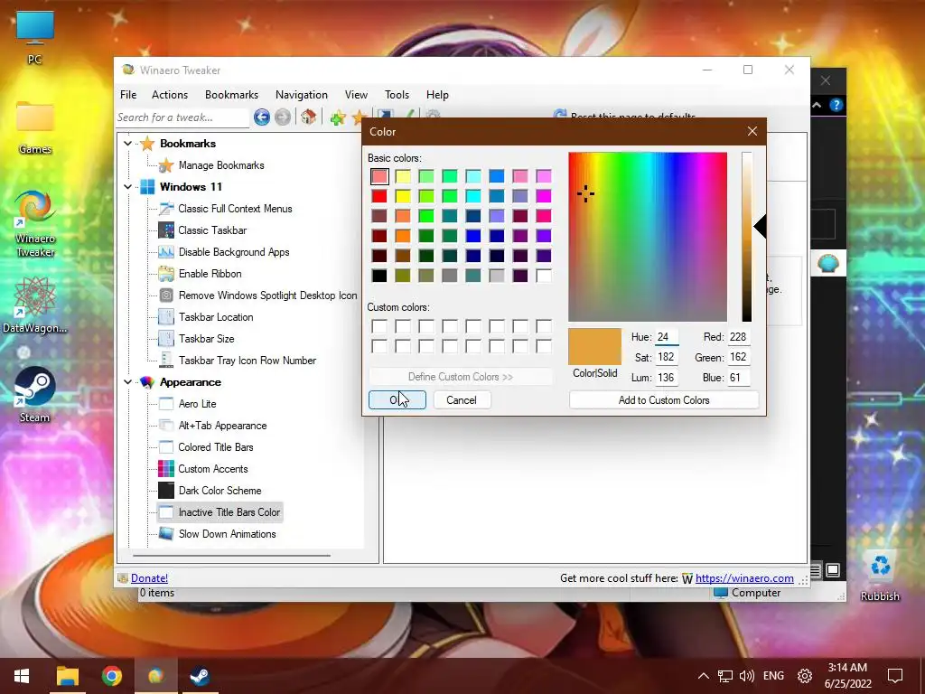Launch Chrome from the taskbar
Viewport: 925px width, 694px height.
coord(112,676)
